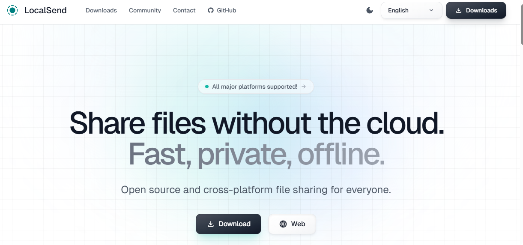Open the Web version button
The image size is (523, 245).
[x=292, y=224]
